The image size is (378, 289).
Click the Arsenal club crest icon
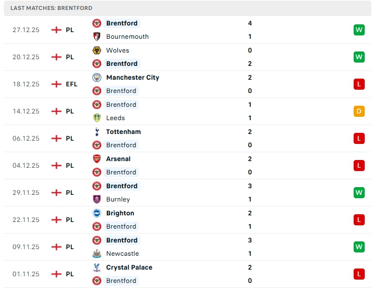pos(97,159)
